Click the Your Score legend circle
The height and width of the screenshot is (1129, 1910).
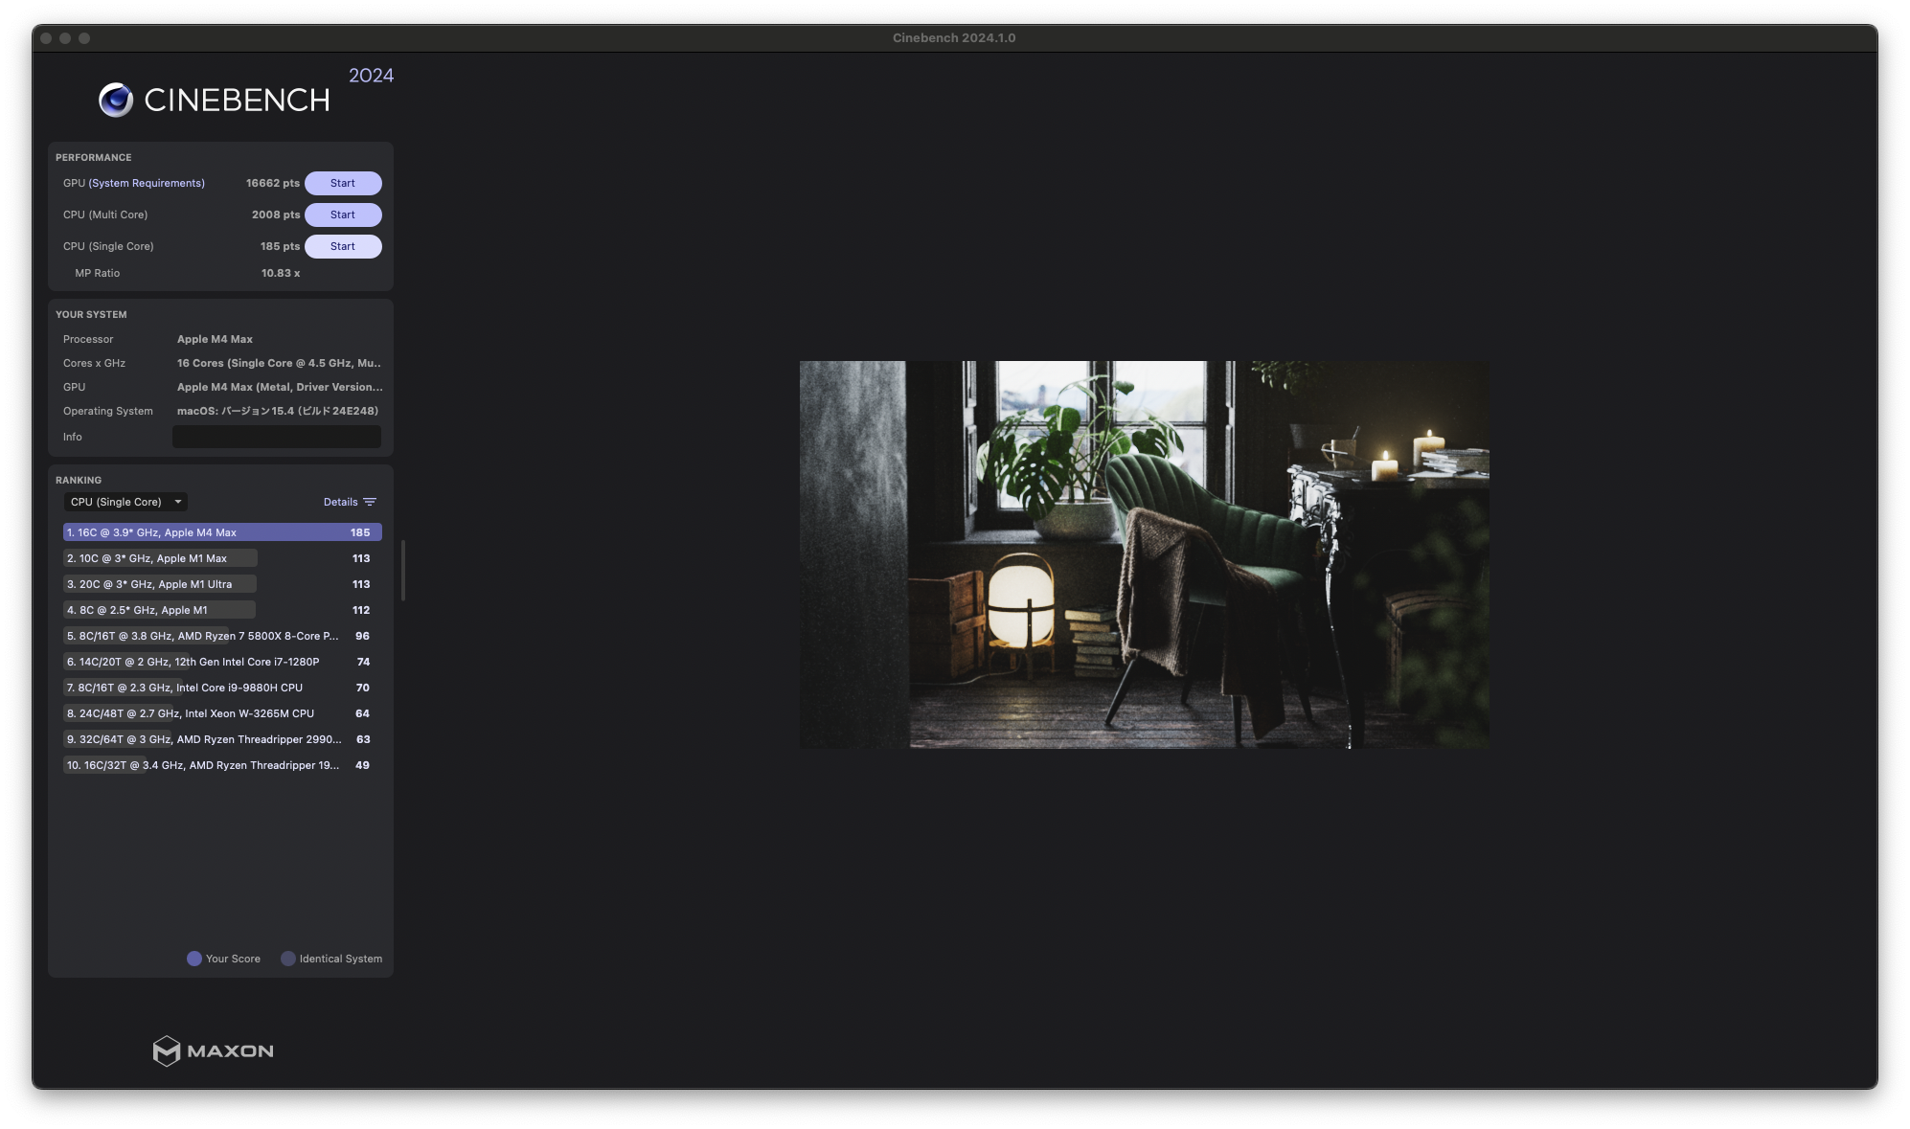[x=194, y=959]
